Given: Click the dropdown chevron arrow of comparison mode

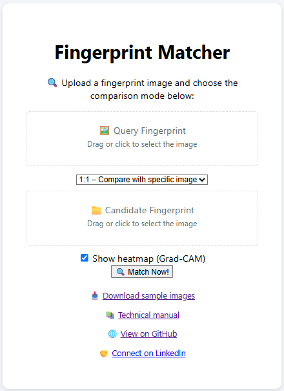Looking at the screenshot, I should [x=203, y=180].
